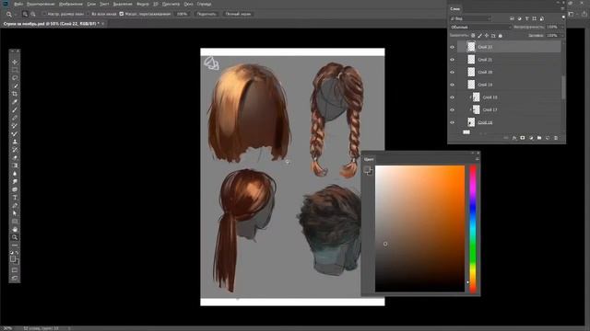The image size is (590, 331).
Task: Select the Lasso tool
Action: [x=15, y=77]
